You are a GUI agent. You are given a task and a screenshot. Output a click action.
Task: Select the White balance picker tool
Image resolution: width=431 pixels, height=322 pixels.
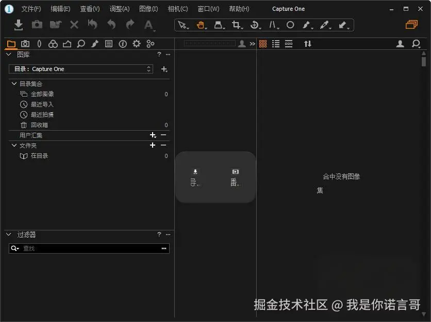coord(325,25)
